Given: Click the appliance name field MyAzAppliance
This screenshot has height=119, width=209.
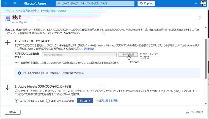Looking at the screenshot, I should pyautogui.click(x=79, y=55).
